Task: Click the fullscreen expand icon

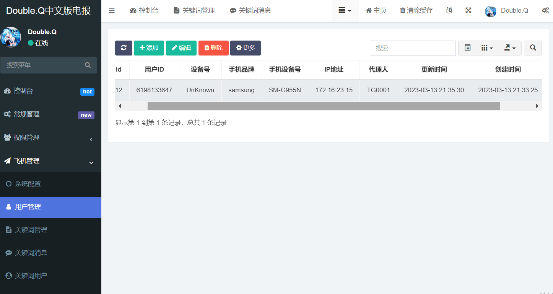Action: (468, 11)
